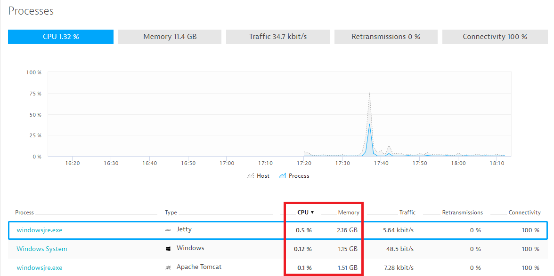Sort by the Process column header
This screenshot has height=276, width=554.
24,213
